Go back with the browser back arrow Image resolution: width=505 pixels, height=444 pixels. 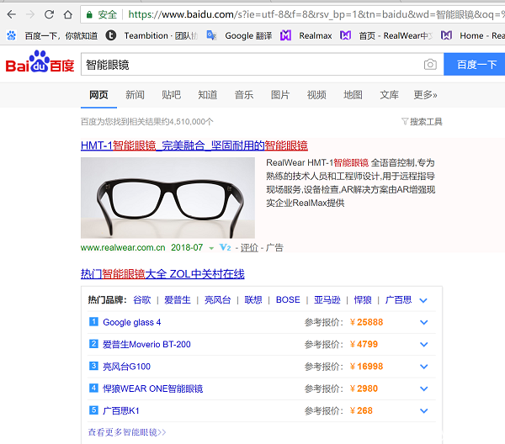pyautogui.click(x=12, y=14)
